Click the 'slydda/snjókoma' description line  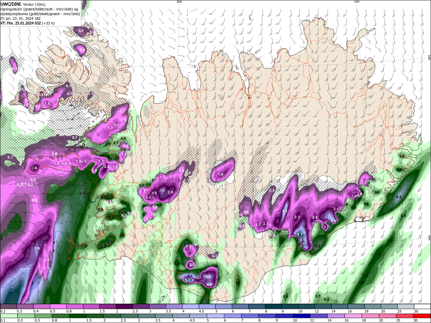pos(40,14)
